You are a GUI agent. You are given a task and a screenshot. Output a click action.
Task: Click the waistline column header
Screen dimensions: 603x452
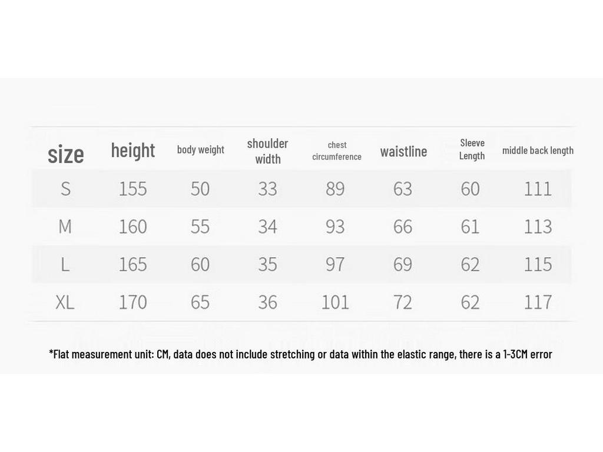(x=403, y=151)
